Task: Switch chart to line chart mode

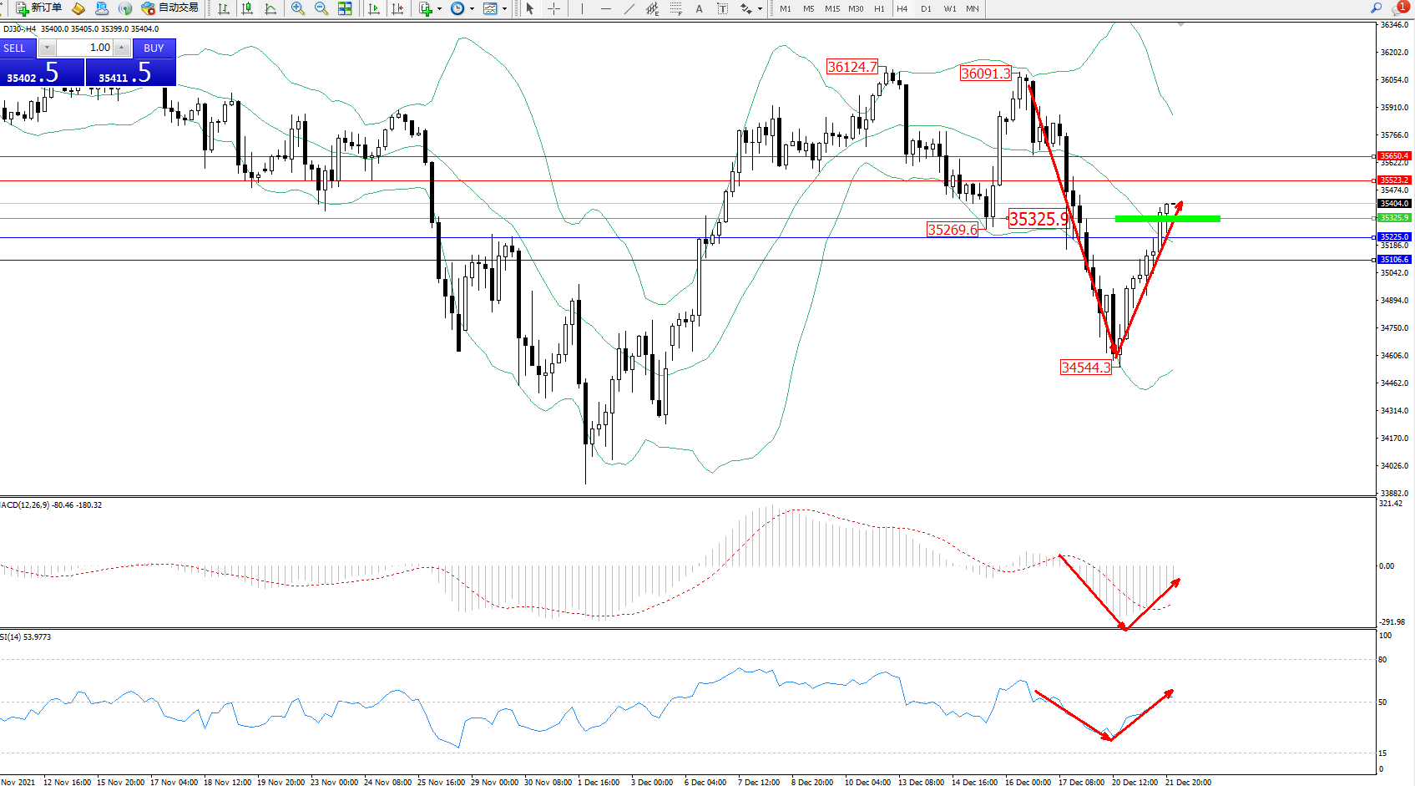Action: click(x=270, y=8)
